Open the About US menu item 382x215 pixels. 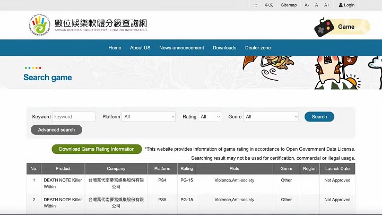pos(140,48)
